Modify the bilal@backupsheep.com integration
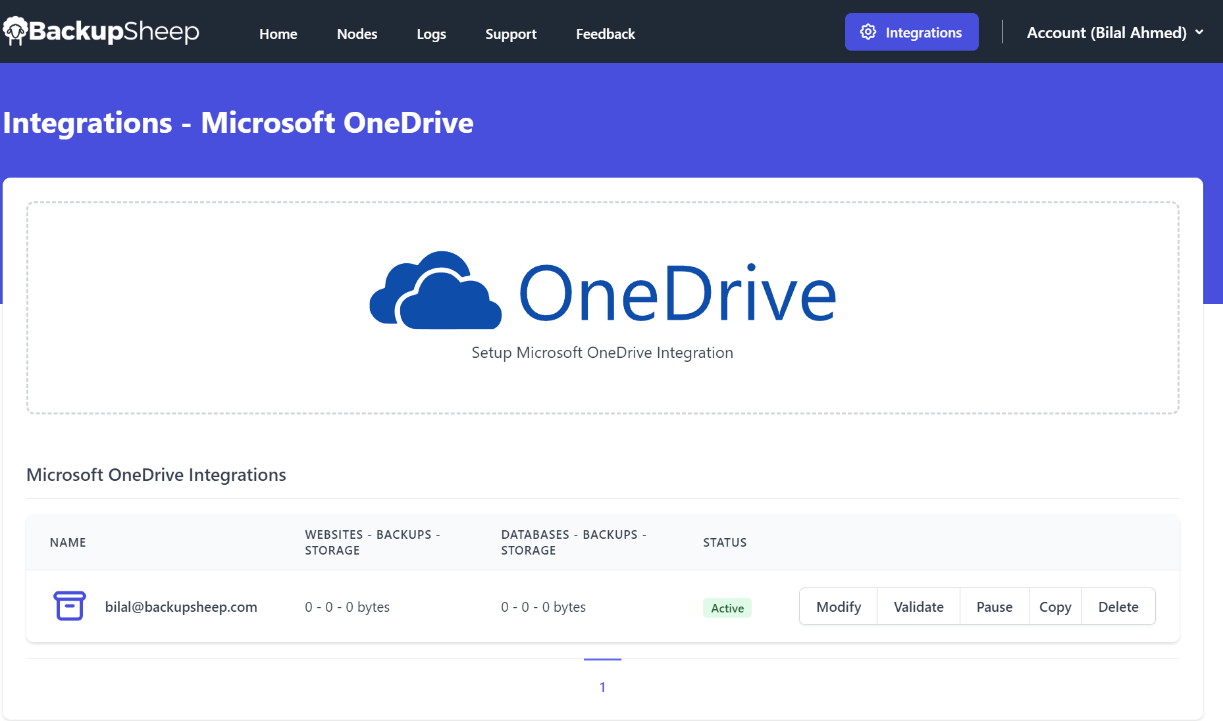1223x721 pixels. click(837, 607)
